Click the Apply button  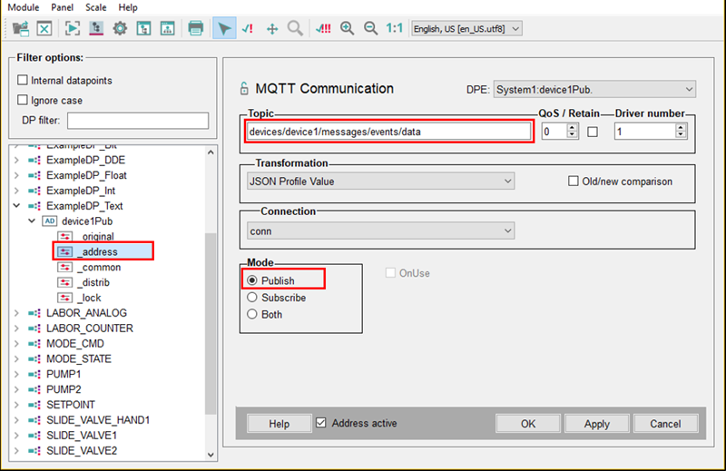597,424
